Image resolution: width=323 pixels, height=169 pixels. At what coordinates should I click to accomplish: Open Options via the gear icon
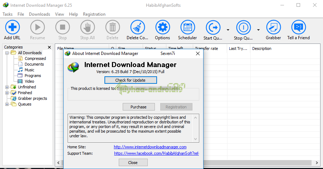pyautogui.click(x=162, y=27)
